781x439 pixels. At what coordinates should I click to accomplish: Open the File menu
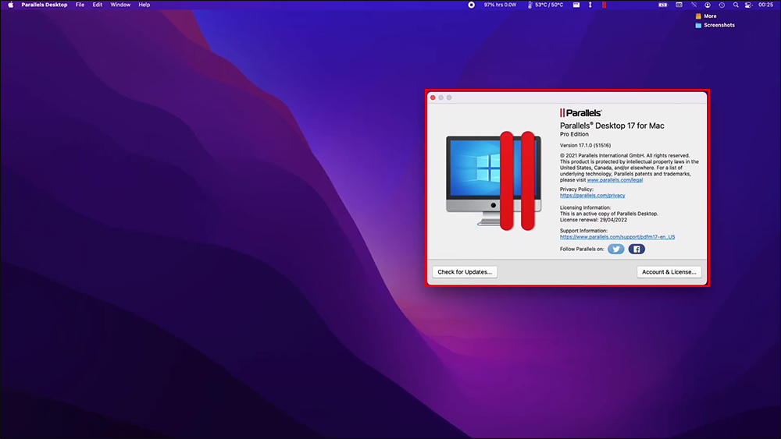pos(80,5)
